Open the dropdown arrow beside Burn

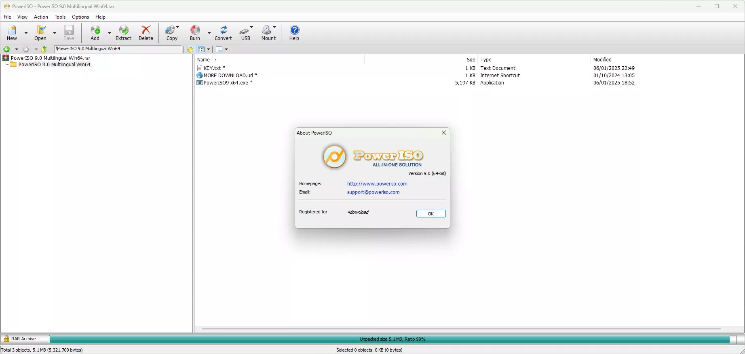tap(209, 33)
